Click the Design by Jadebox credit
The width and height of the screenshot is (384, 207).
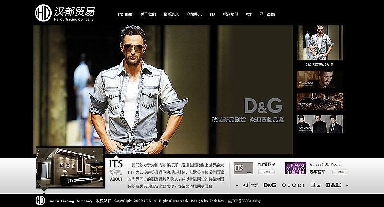pyautogui.click(x=207, y=201)
